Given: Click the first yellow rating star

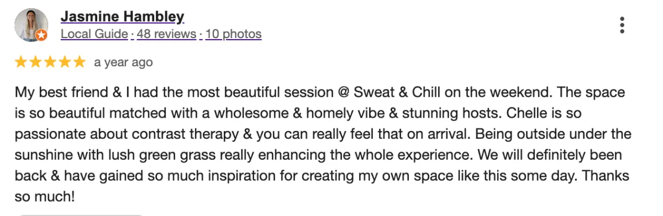Looking at the screenshot, I should click(x=21, y=62).
